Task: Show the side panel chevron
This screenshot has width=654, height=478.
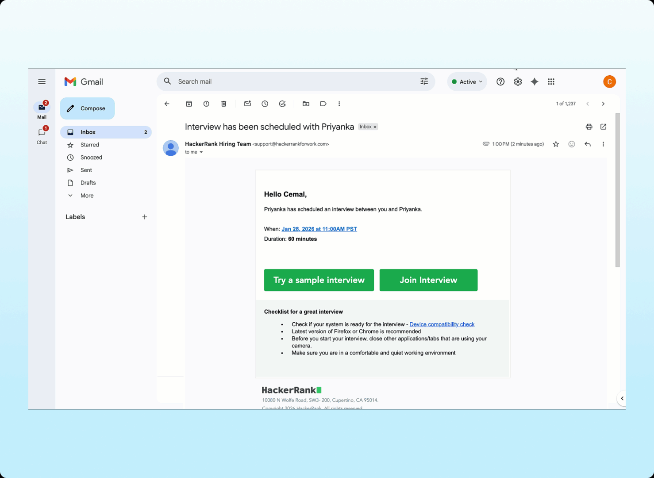Action: tap(622, 398)
